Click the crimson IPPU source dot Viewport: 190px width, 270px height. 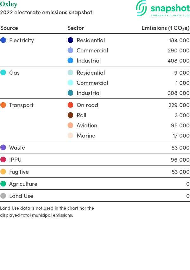point(3,159)
